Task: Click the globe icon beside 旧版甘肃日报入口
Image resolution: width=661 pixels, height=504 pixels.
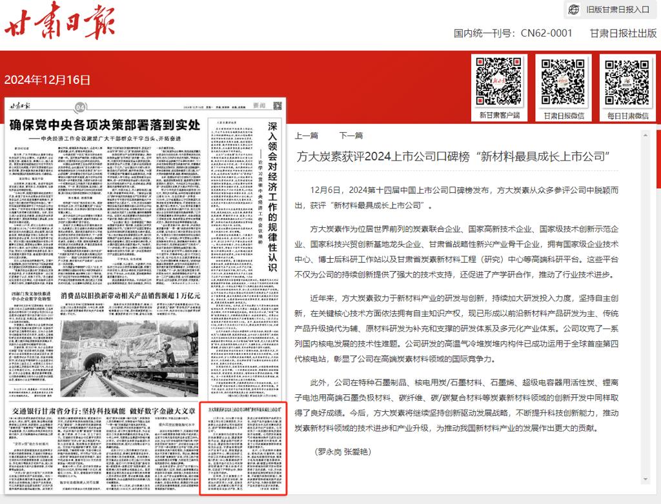Action: 573,9
